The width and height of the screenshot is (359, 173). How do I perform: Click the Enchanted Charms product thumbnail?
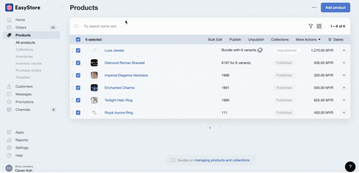coord(94,88)
